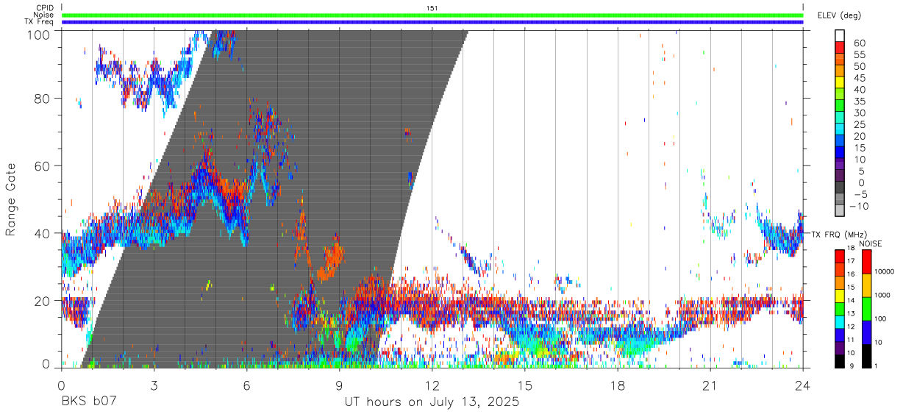Click the 15 tick on UT hours axis
The width and height of the screenshot is (903, 417).
tap(525, 385)
